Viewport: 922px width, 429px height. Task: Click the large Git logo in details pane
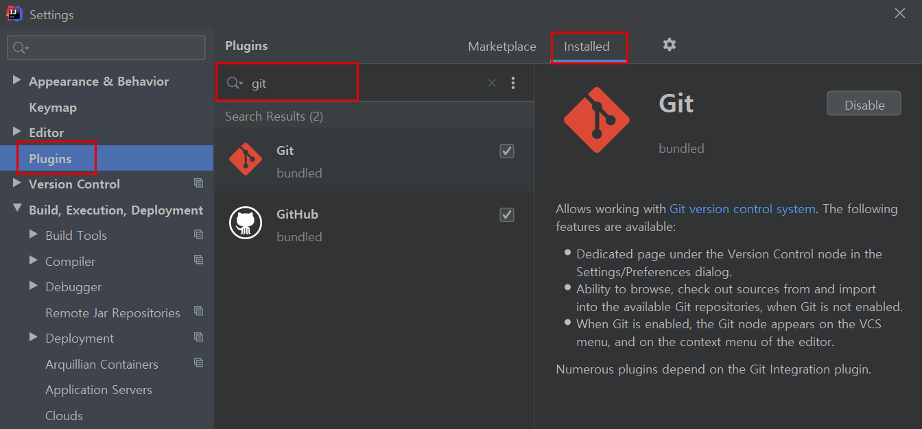(x=597, y=120)
